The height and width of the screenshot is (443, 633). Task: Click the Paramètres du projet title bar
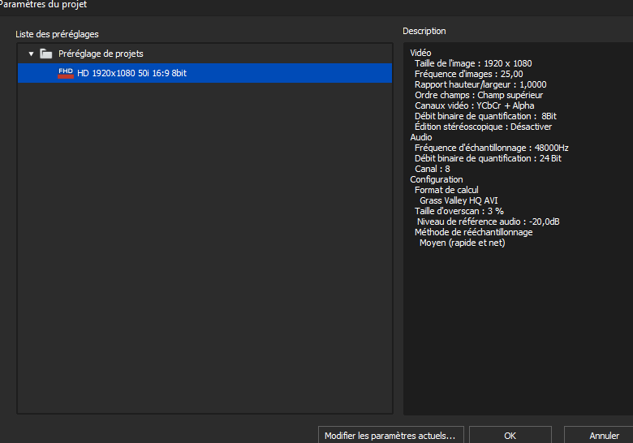coord(45,5)
